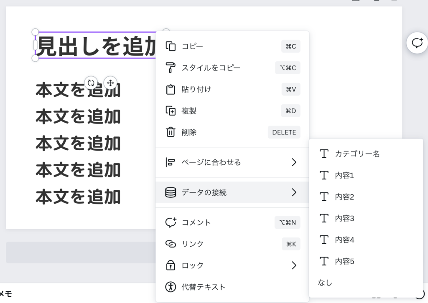The height and width of the screenshot is (303, 428).
Task: Choose 内容3 from data field list
Action: pyautogui.click(x=344, y=218)
